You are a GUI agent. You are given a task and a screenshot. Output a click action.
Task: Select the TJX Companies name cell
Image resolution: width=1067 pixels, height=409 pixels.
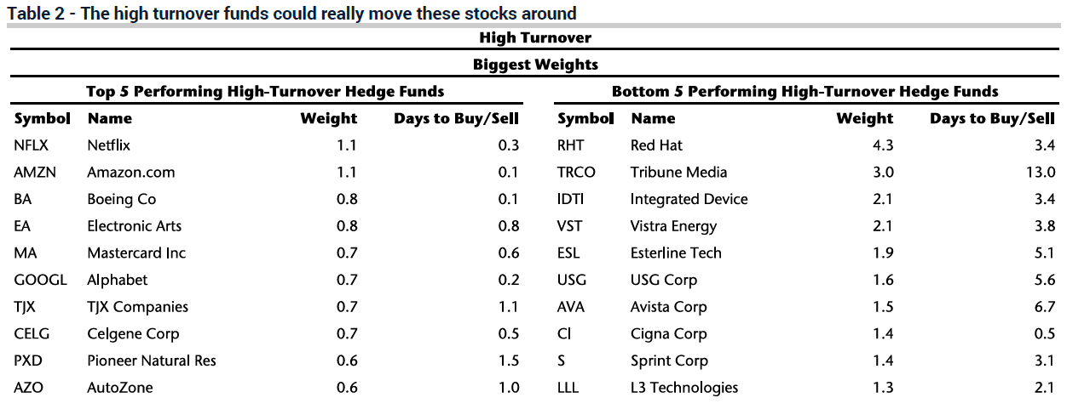click(x=137, y=307)
